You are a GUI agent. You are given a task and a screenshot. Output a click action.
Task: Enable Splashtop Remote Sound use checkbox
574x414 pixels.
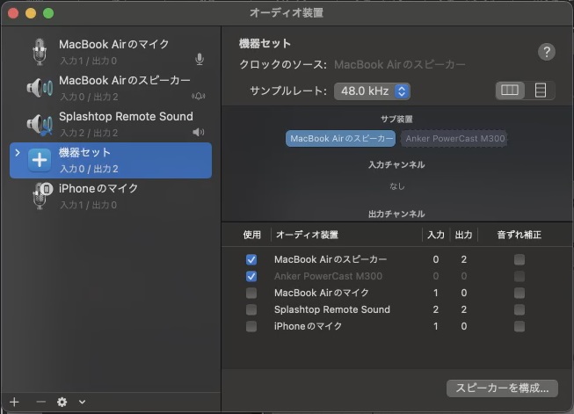[x=251, y=309]
